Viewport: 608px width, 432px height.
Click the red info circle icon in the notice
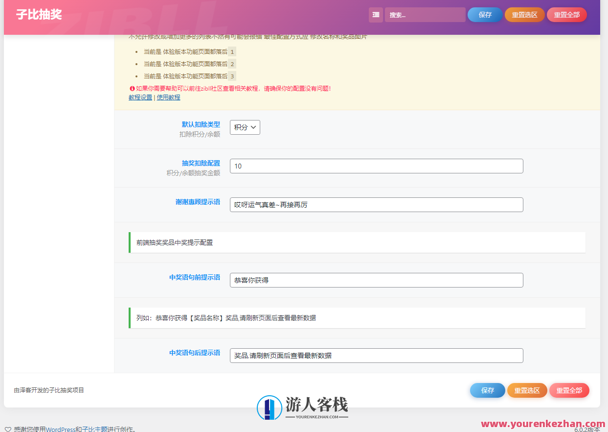tap(131, 88)
